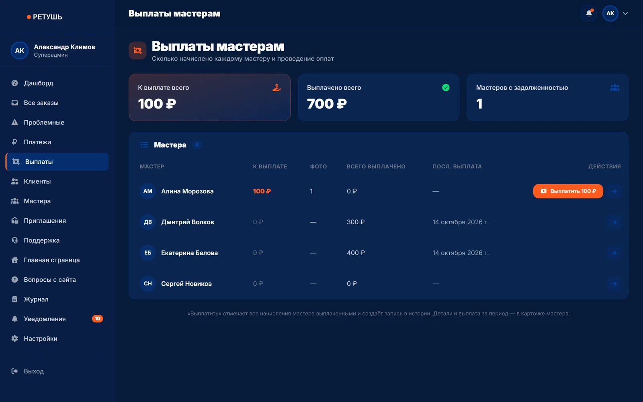Click the Мастеров с задолженностью card

click(547, 97)
